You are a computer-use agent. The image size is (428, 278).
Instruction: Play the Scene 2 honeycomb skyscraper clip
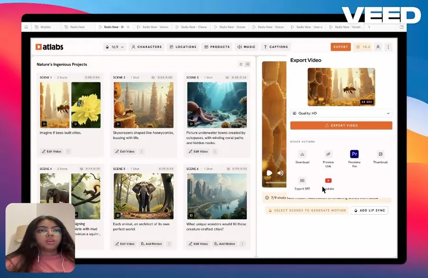tap(118, 124)
